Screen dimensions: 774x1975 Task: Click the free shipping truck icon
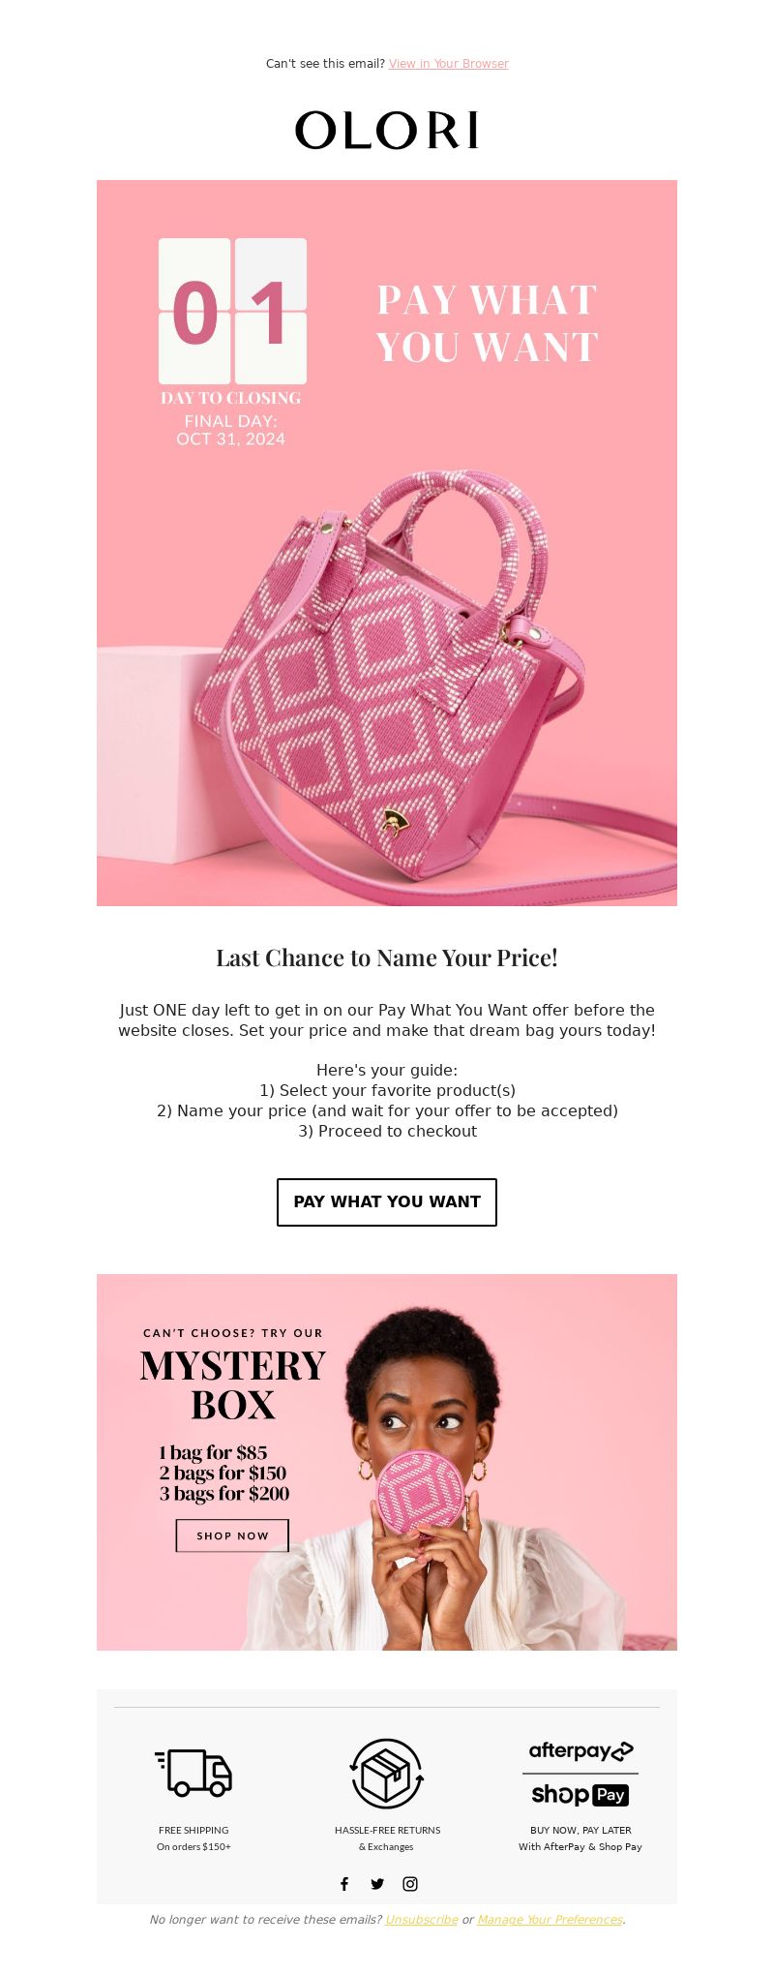click(193, 1773)
